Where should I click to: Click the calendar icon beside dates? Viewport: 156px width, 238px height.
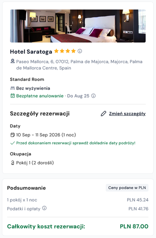pos(13,135)
